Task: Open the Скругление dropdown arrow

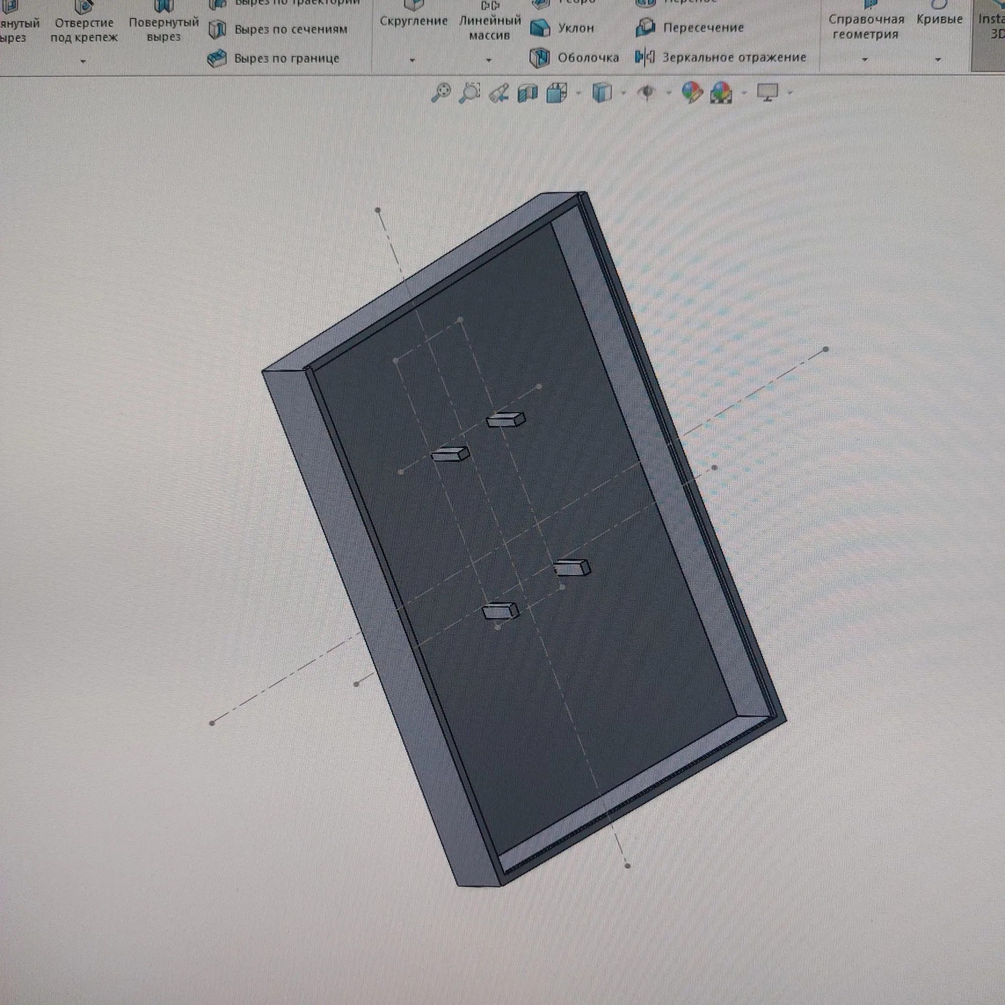Action: click(x=413, y=60)
